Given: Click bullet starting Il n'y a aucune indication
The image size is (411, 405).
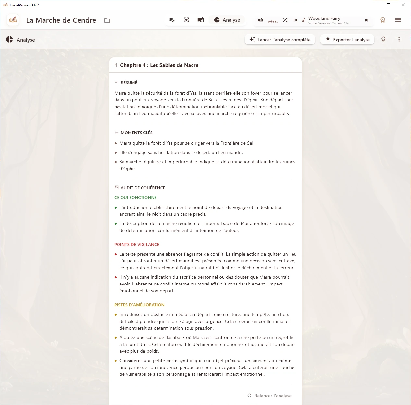Looking at the screenshot, I should [204, 284].
